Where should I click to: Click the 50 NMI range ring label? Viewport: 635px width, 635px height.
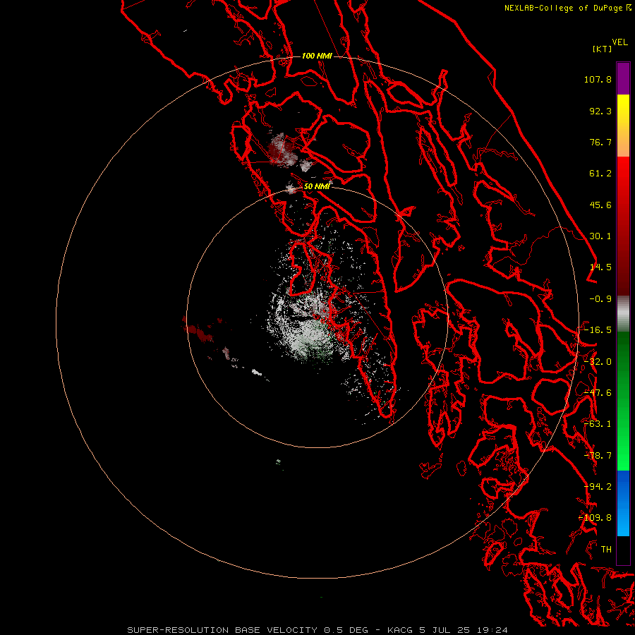click(x=317, y=186)
